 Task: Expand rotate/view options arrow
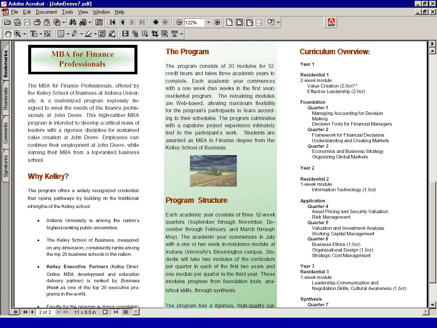point(278,22)
